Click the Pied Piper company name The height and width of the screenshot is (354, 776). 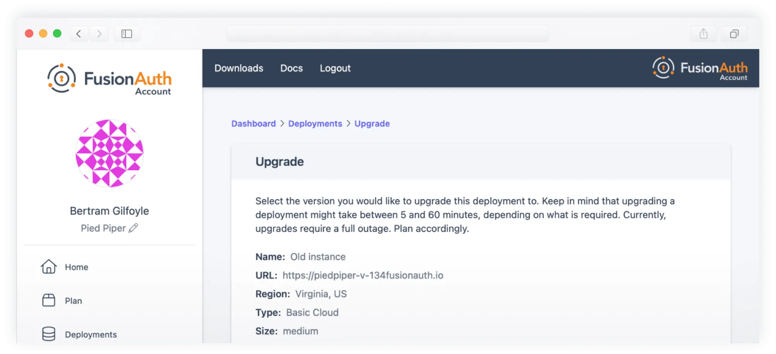tap(103, 228)
